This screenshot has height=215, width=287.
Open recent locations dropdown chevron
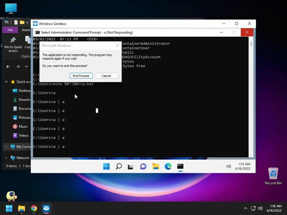(x=27, y=67)
